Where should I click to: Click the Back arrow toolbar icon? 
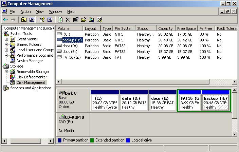pyautogui.click(x=5, y=20)
